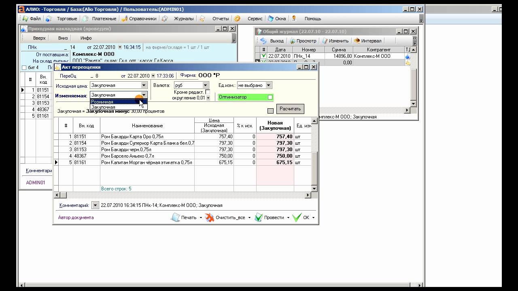
Task: Click Вниз in Приходная накладная toolbar
Action: (x=63, y=38)
